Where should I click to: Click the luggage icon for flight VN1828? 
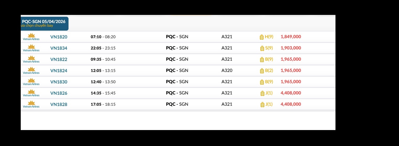(262, 104)
